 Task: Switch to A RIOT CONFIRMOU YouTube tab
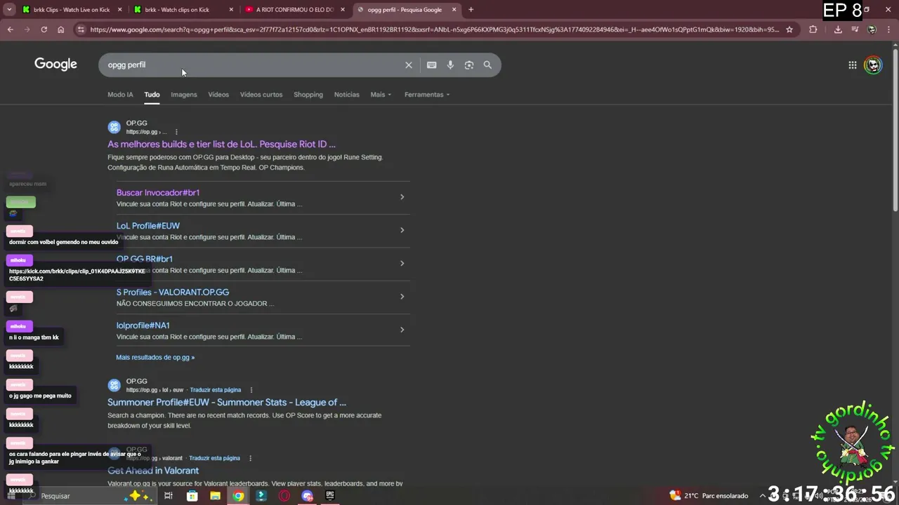pos(294,10)
